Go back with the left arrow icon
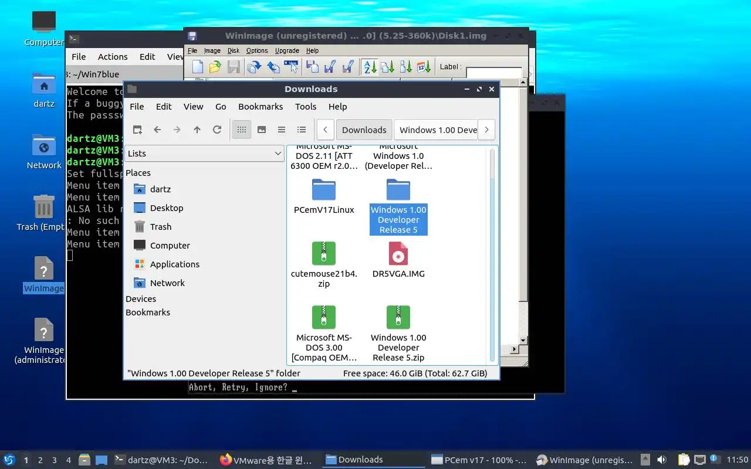Viewport: 751px width, 469px height. 157,130
